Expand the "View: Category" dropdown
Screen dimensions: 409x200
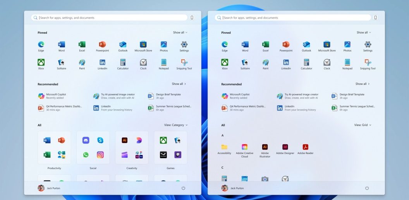tap(176, 125)
